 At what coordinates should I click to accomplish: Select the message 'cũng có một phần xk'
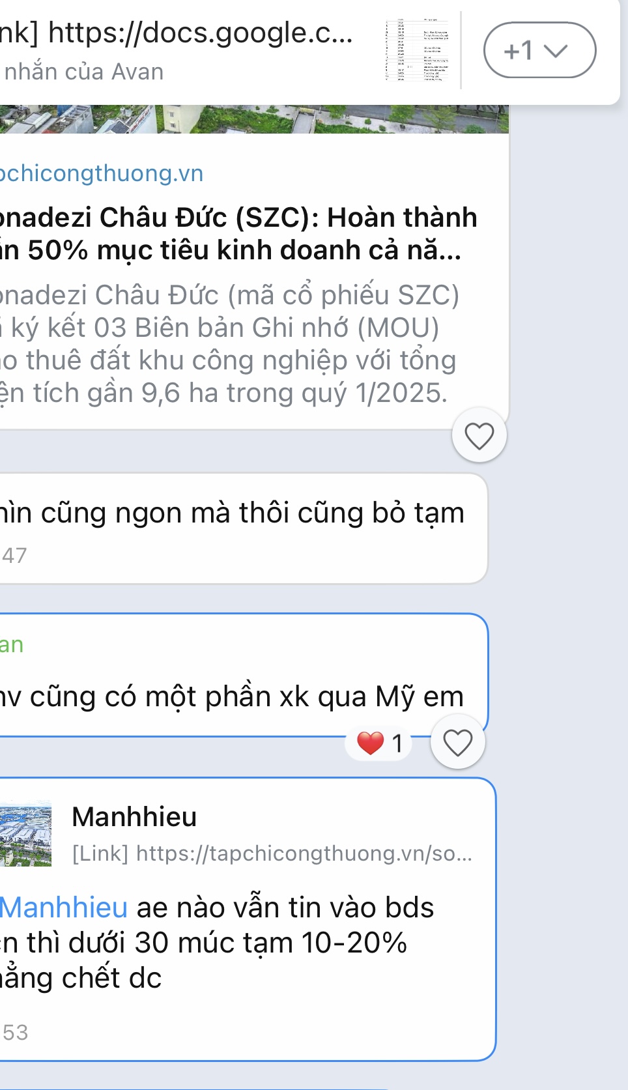tap(232, 696)
